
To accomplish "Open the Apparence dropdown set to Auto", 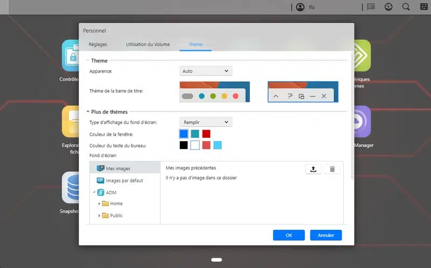I will (206, 71).
